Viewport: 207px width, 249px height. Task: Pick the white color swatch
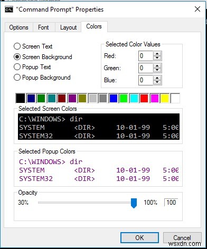(175, 98)
